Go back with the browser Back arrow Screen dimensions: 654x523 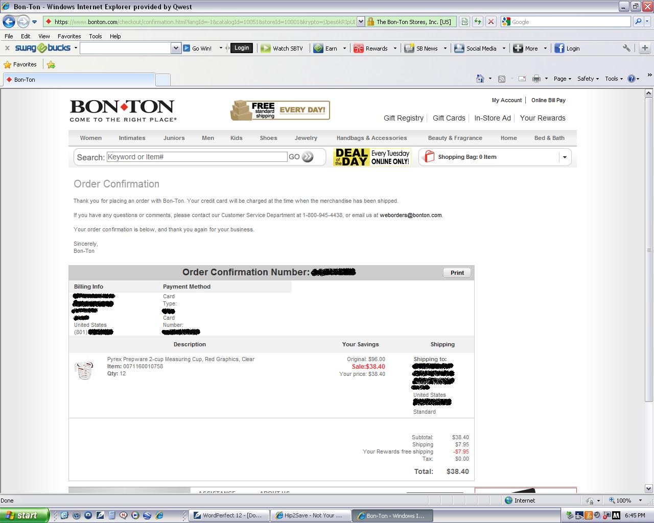tap(9, 21)
